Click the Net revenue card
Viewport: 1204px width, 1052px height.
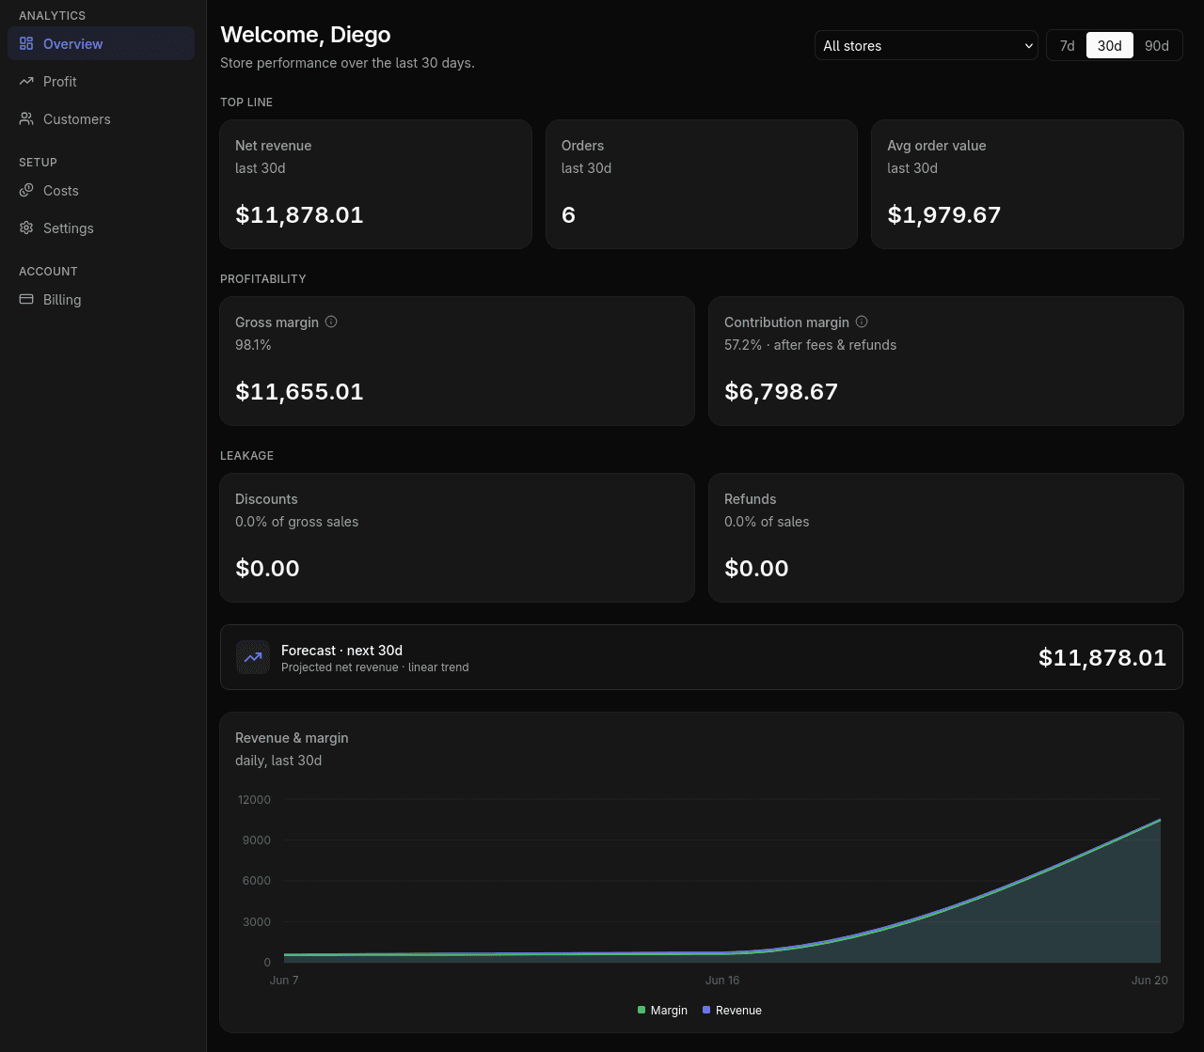click(375, 184)
